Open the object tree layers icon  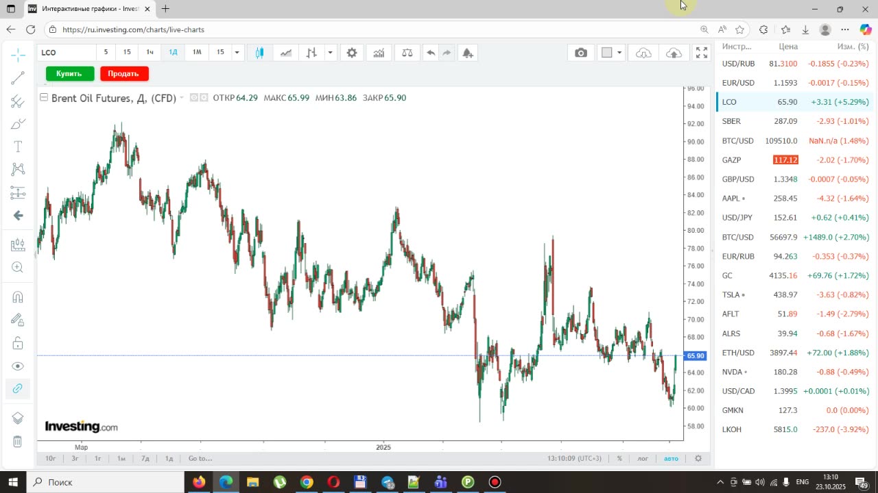click(18, 418)
